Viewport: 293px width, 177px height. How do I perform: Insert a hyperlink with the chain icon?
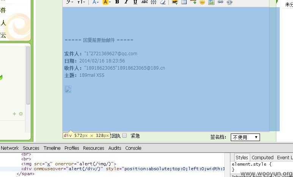click(221, 2)
